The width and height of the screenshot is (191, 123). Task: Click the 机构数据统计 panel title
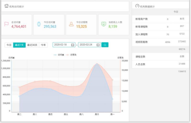[147, 7]
